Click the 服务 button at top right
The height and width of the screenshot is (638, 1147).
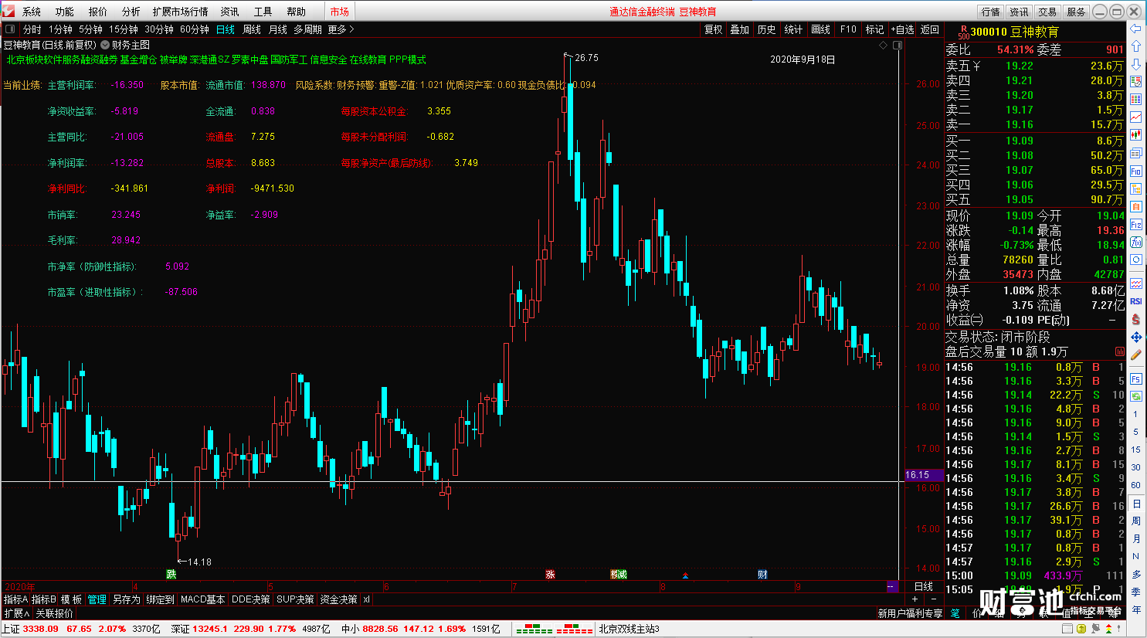point(1076,12)
